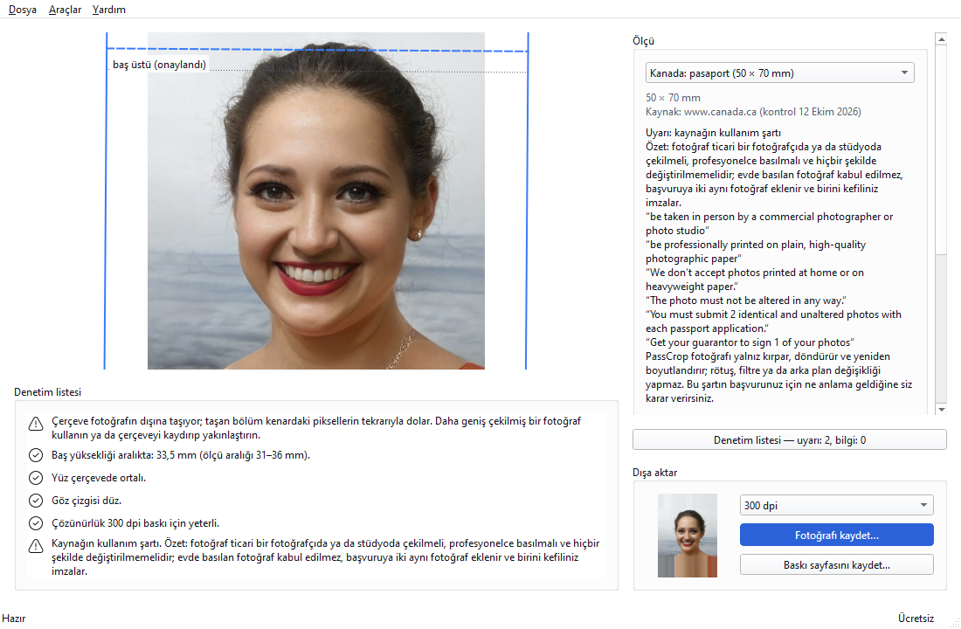
Task: Click the Denetim listesi uyarı summary button
Action: coord(790,439)
